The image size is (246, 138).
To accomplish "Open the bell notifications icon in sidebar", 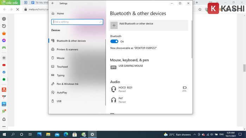I will tap(4, 119).
